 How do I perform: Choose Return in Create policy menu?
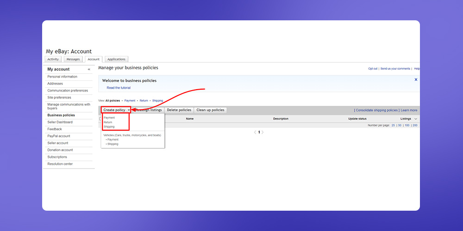[x=108, y=122]
